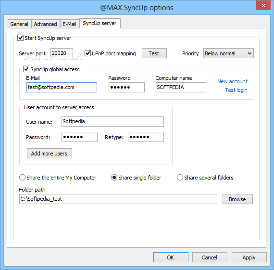Click the global access Password field
274x270 pixels.
point(126,87)
